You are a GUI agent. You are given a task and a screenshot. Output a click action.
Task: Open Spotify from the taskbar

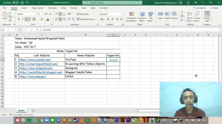tap(29, 120)
